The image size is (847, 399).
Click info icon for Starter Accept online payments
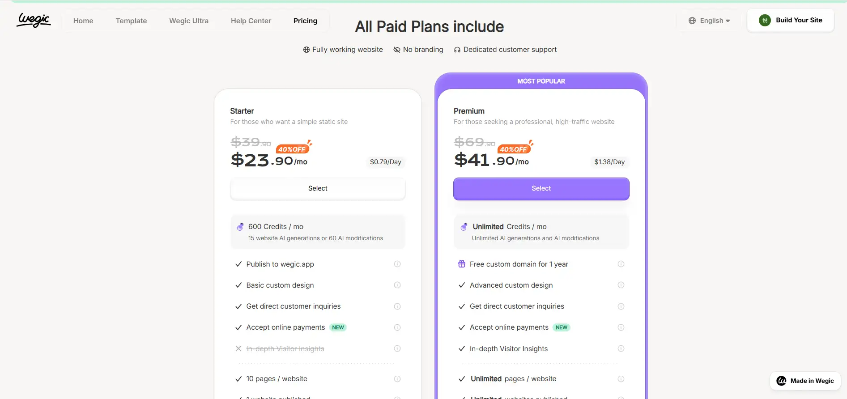(397, 327)
